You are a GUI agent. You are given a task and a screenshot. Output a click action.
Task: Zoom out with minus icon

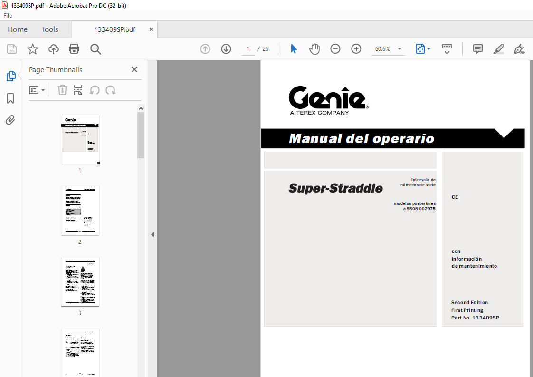point(335,49)
